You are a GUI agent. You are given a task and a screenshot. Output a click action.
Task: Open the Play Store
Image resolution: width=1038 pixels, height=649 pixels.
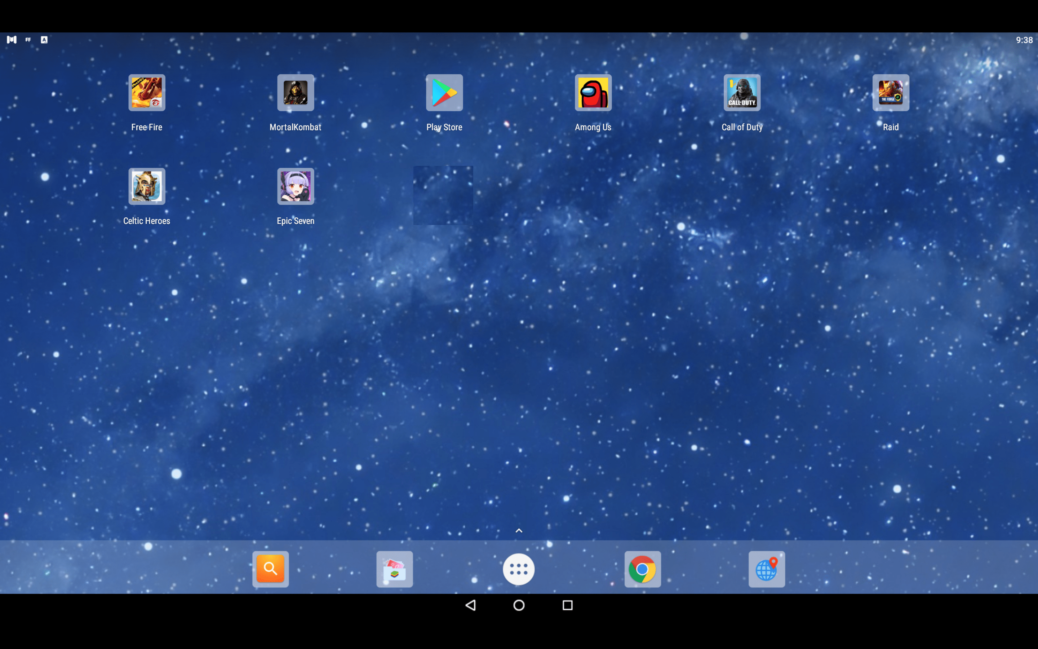coord(444,93)
